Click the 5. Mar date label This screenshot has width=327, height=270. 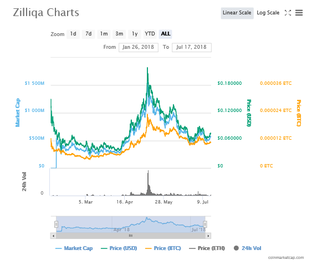pyautogui.click(x=86, y=202)
